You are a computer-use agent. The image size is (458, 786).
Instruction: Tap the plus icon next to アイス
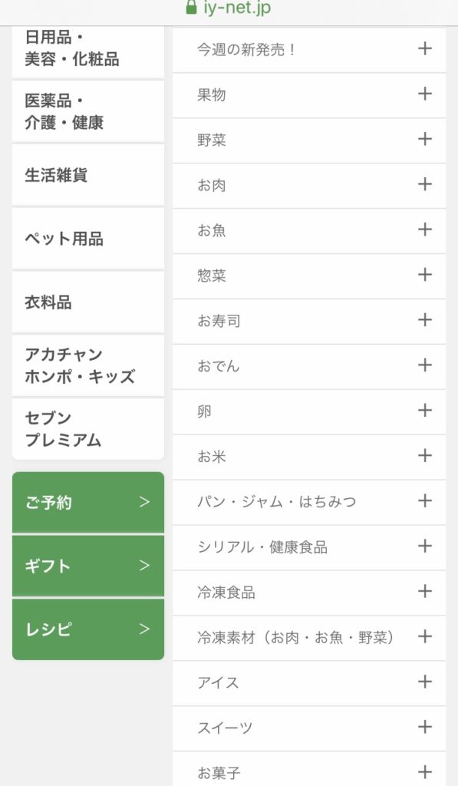pyautogui.click(x=424, y=682)
